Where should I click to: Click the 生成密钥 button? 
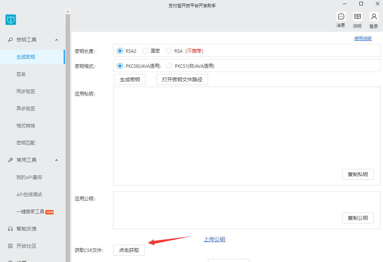[130, 79]
